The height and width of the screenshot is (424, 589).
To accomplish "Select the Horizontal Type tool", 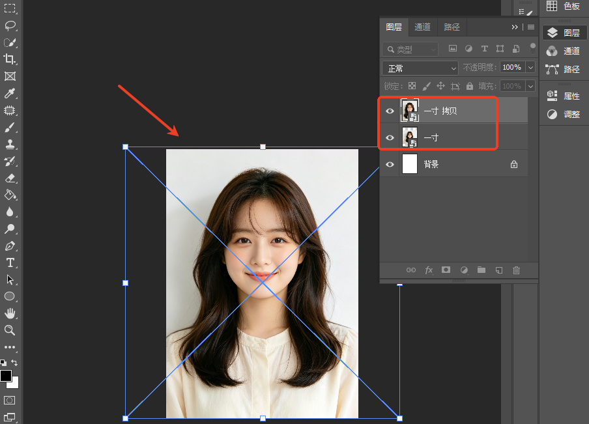I will [x=10, y=262].
